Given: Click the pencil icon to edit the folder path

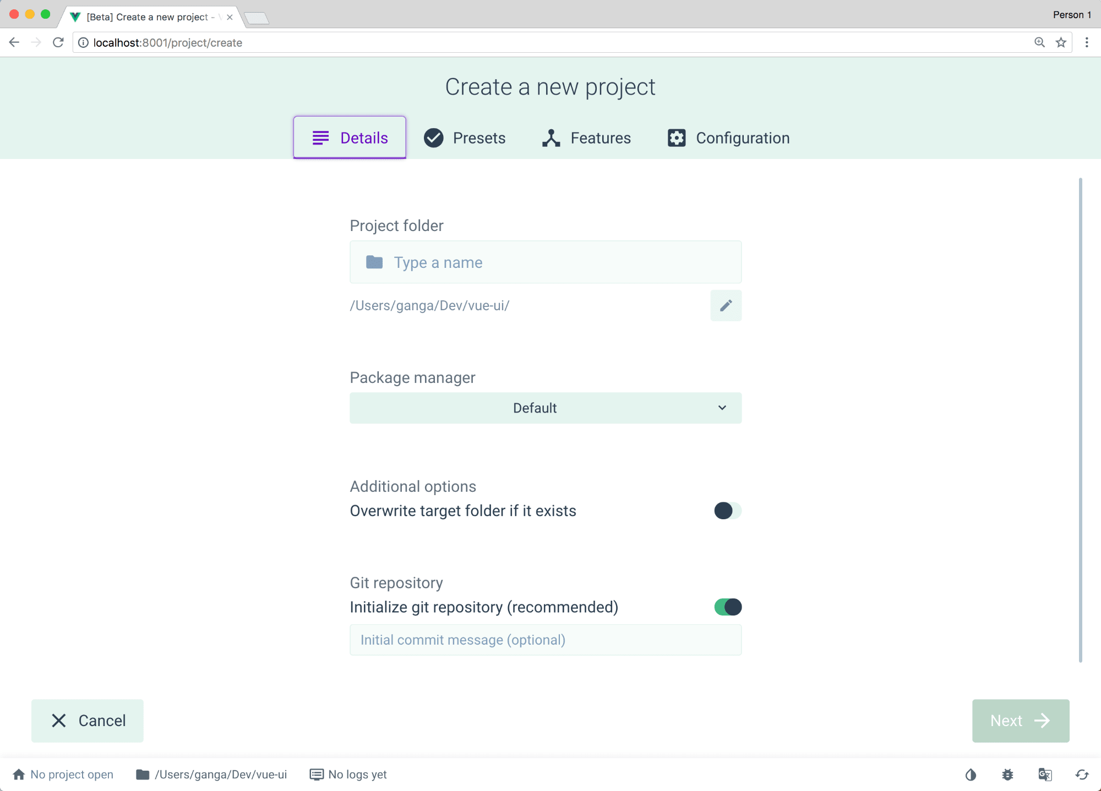Looking at the screenshot, I should 726,305.
